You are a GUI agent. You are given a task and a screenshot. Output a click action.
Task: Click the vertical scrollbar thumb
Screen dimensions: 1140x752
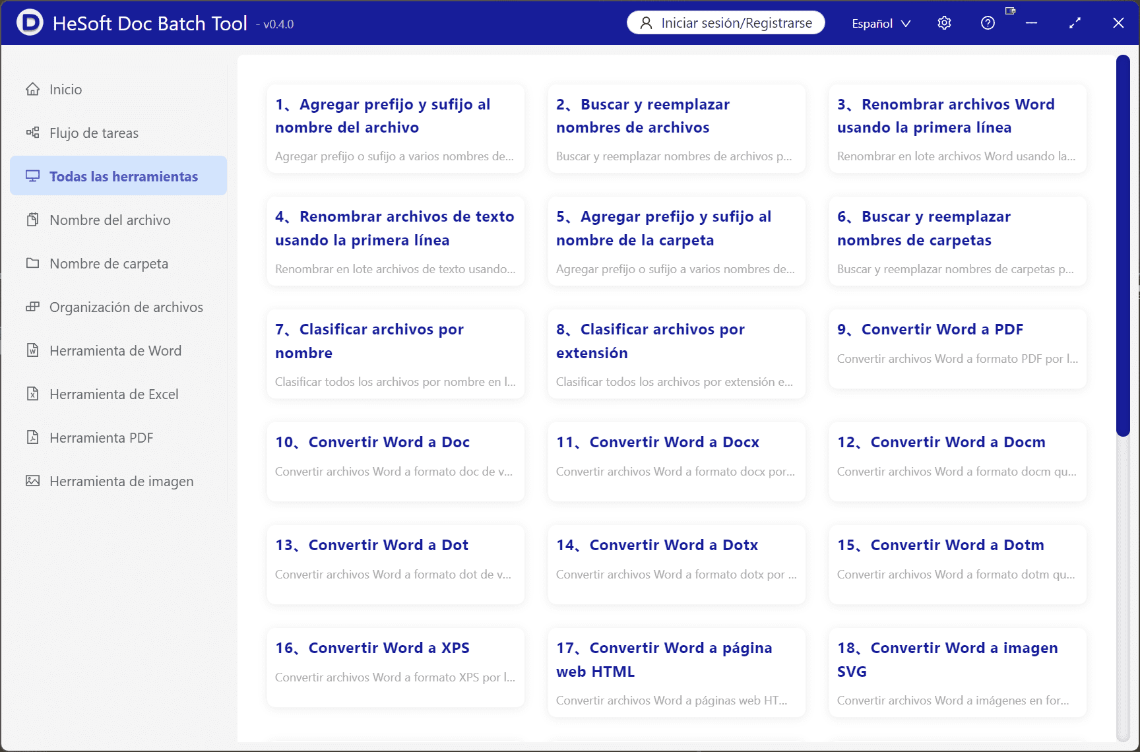1123,245
